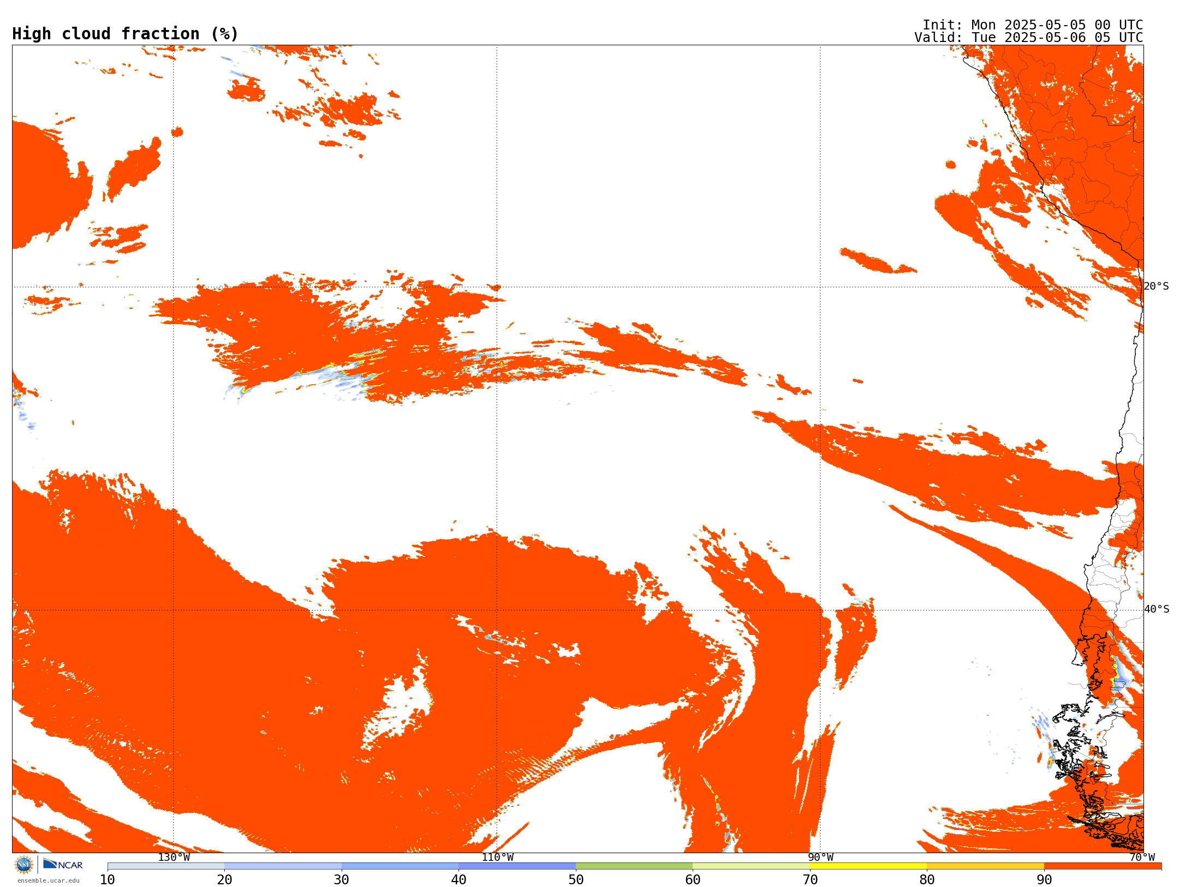Screen dimensions: 1179x887
Task: Click the colorbar tick label 40
Action: coord(458,879)
